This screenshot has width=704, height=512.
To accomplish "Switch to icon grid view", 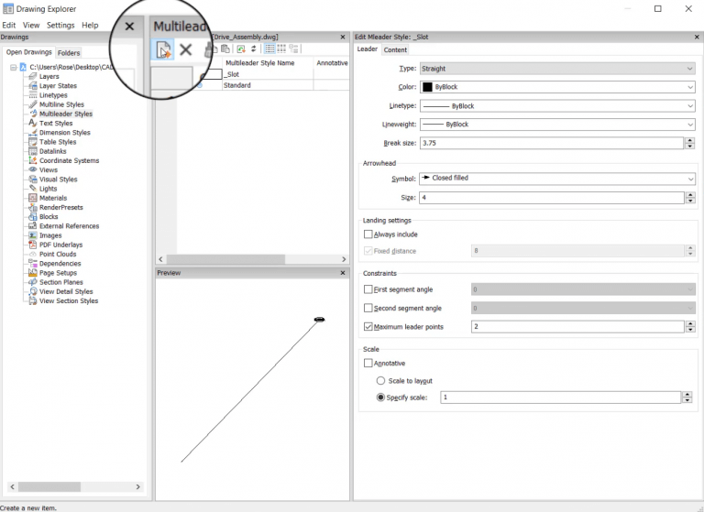I will tap(281, 49).
